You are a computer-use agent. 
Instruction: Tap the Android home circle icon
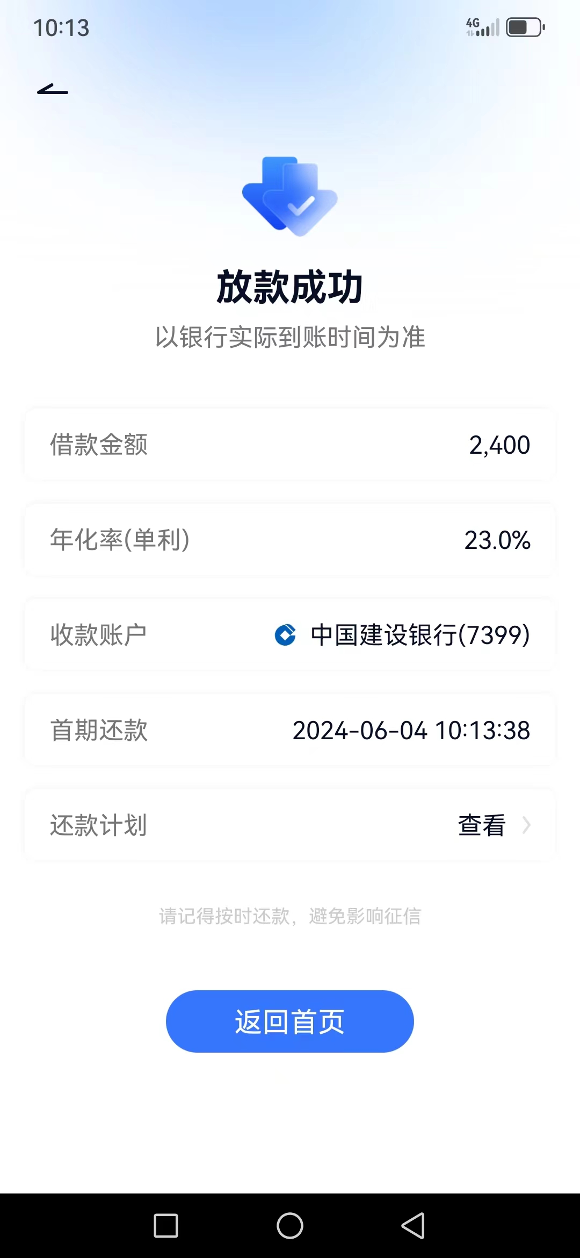click(290, 1226)
